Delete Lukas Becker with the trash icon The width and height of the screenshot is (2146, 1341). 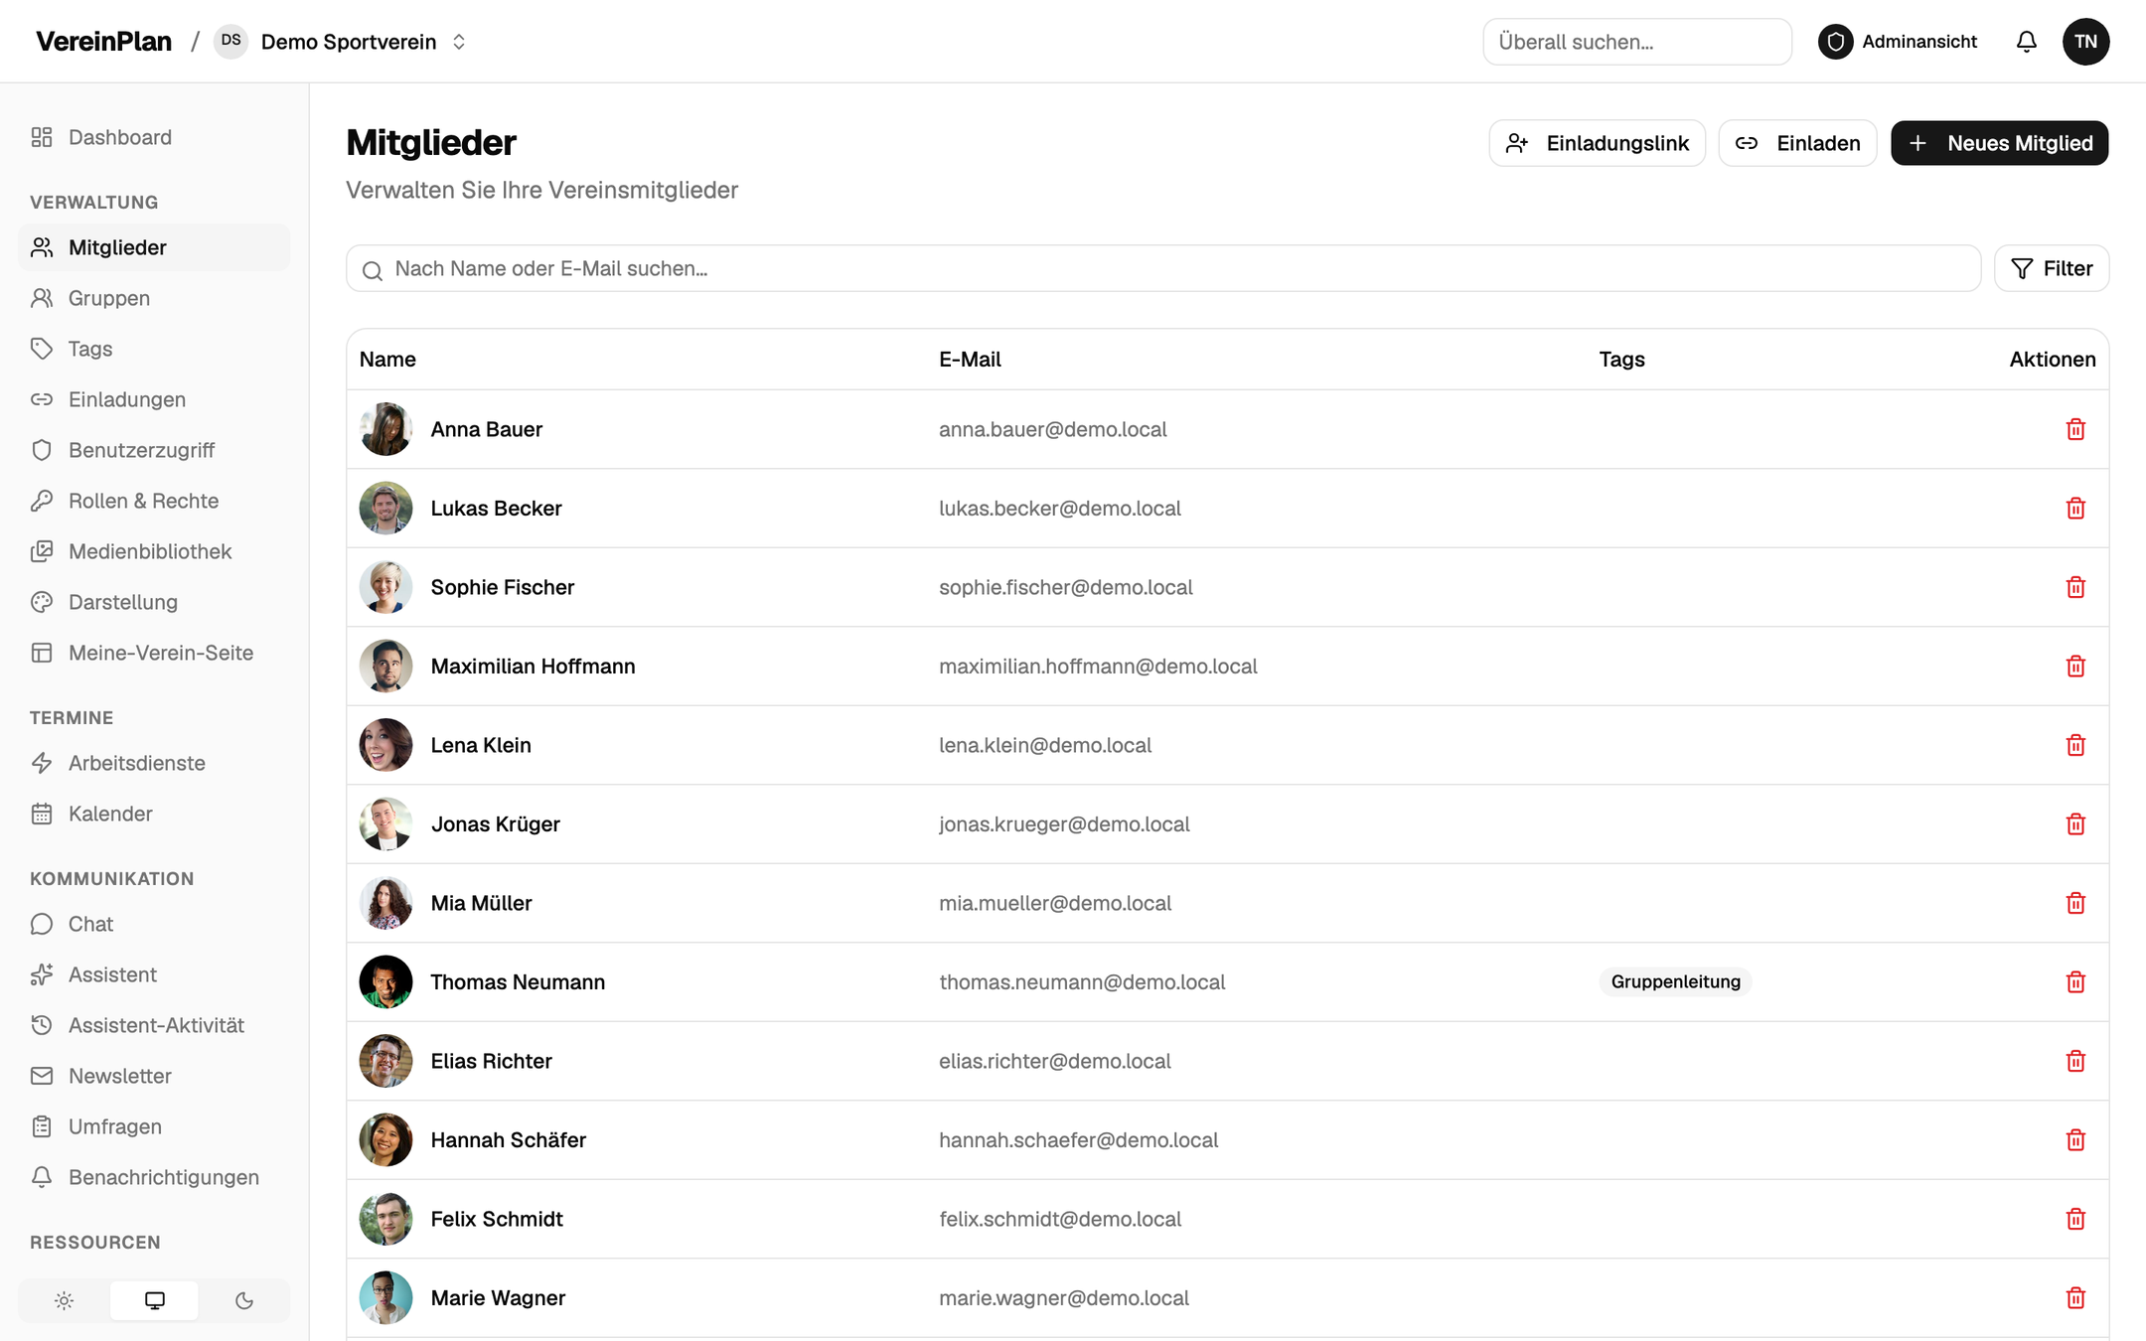click(2075, 509)
